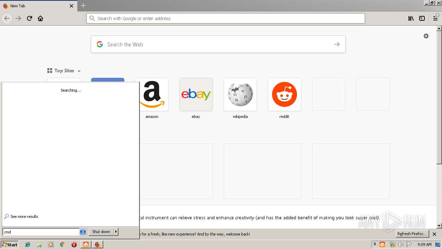Viewport: 442px width, 249px height.
Task: Click the Shut down button
Action: (101, 232)
